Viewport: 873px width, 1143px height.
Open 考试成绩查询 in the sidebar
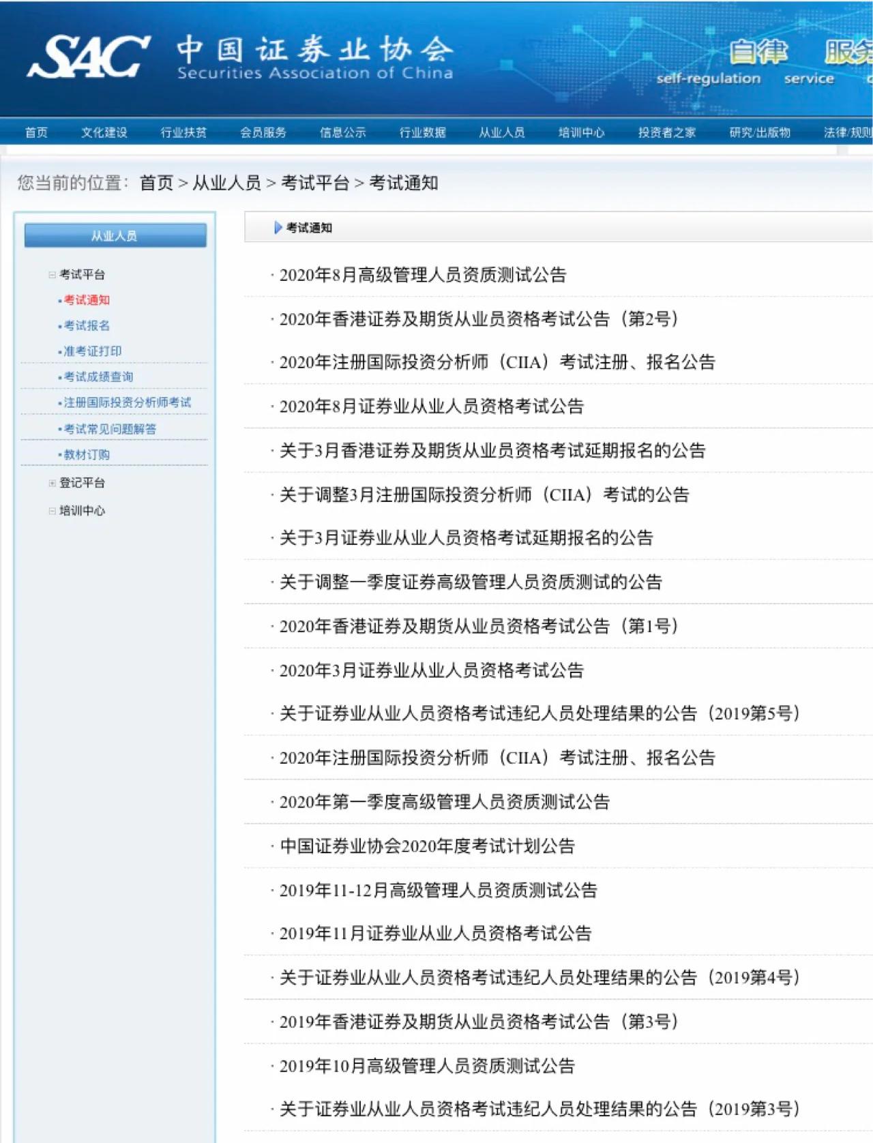click(x=98, y=376)
